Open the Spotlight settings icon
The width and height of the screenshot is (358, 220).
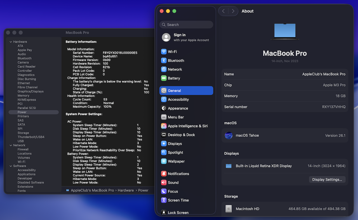pyautogui.click(x=164, y=153)
